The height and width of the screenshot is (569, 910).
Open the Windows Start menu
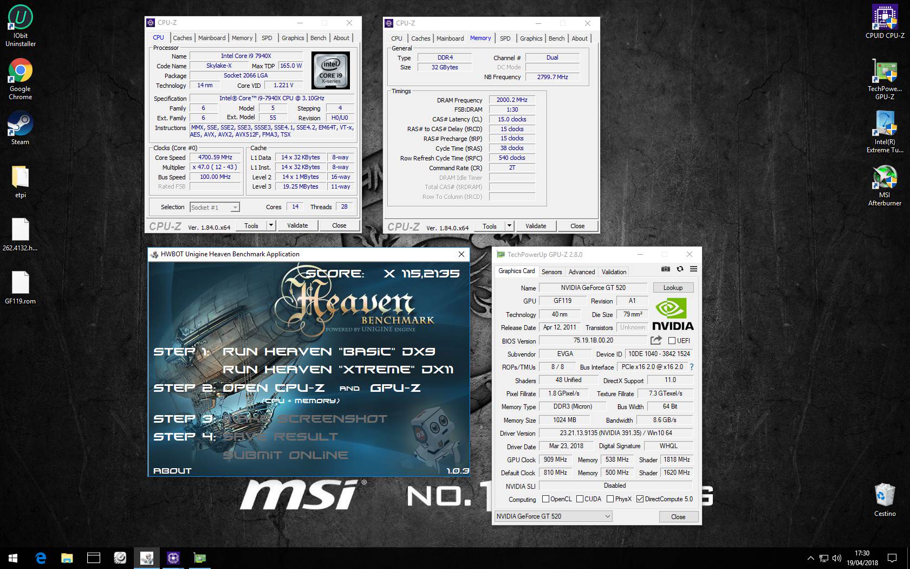point(13,558)
